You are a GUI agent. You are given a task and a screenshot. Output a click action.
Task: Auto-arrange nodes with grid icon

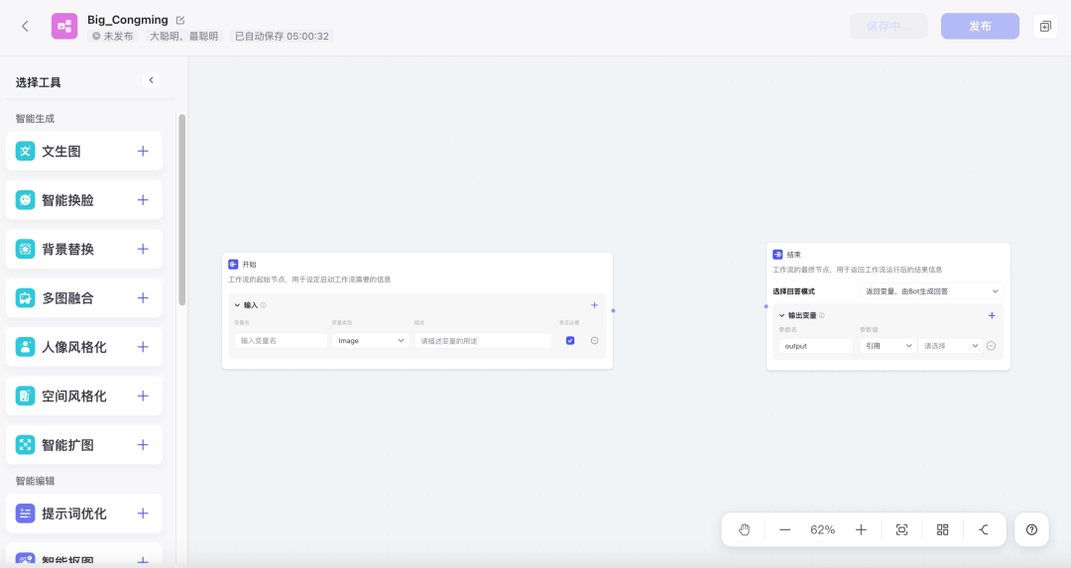tap(943, 529)
